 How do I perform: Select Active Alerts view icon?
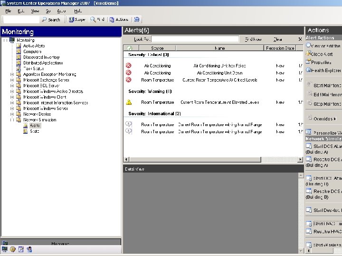point(19,46)
